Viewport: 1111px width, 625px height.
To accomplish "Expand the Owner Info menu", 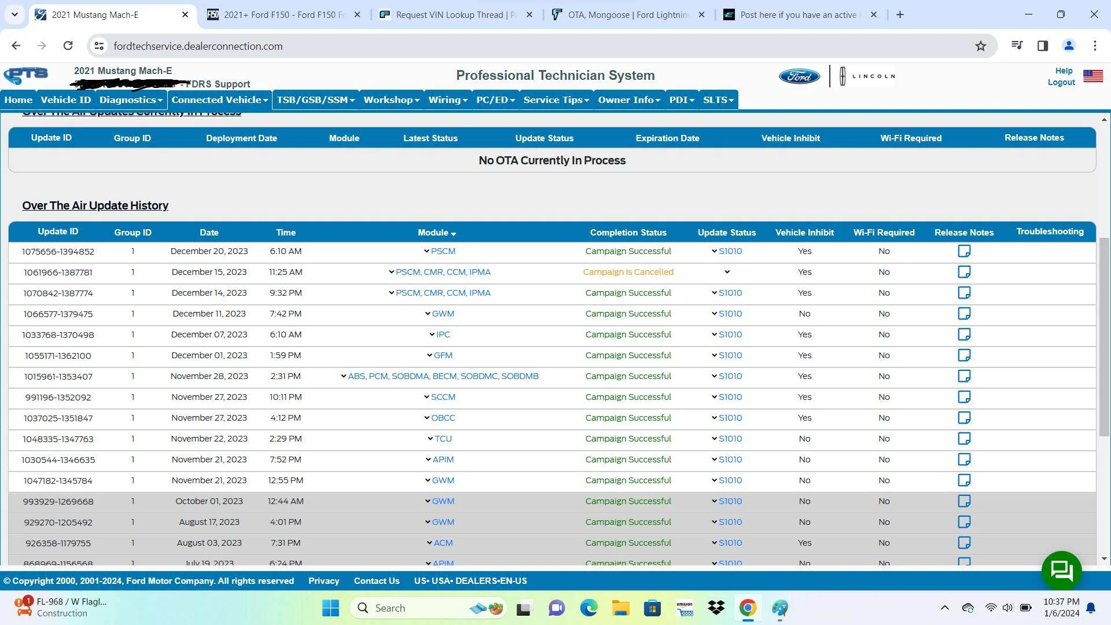I will pyautogui.click(x=629, y=100).
